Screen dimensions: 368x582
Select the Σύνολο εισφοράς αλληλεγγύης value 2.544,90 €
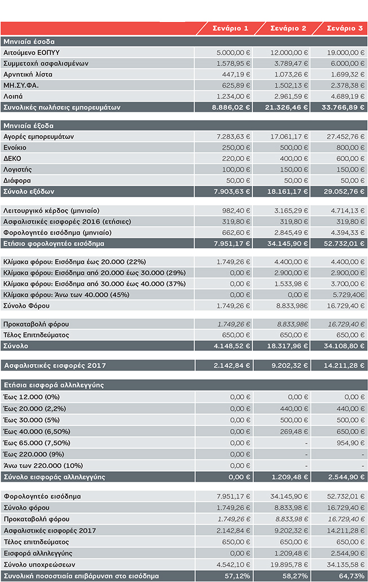click(345, 477)
